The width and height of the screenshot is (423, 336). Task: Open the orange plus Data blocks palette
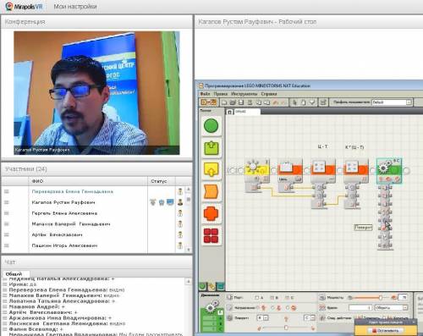211,213
